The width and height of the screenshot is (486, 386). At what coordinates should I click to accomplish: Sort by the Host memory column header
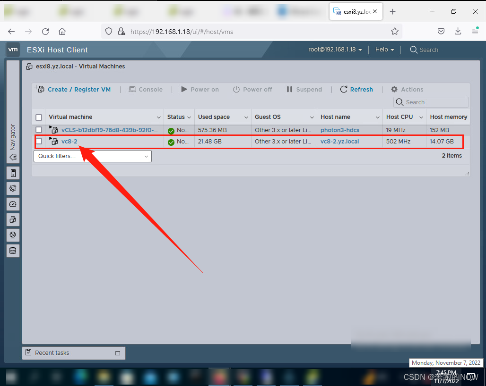448,117
